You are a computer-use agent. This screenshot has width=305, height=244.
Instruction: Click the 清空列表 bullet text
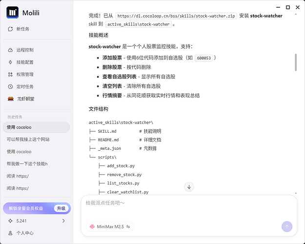pos(112,86)
